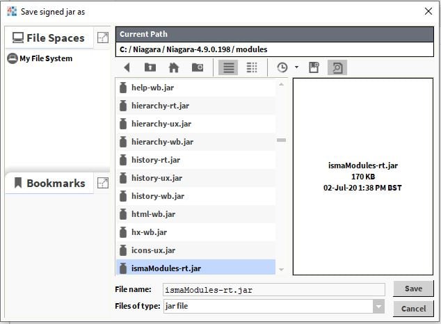
Task: Select hierarchy-ux.jar file
Action: 195,124
